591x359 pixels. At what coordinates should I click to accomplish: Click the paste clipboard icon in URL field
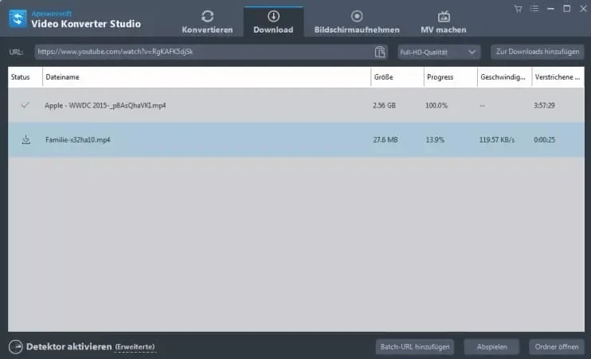pos(380,52)
